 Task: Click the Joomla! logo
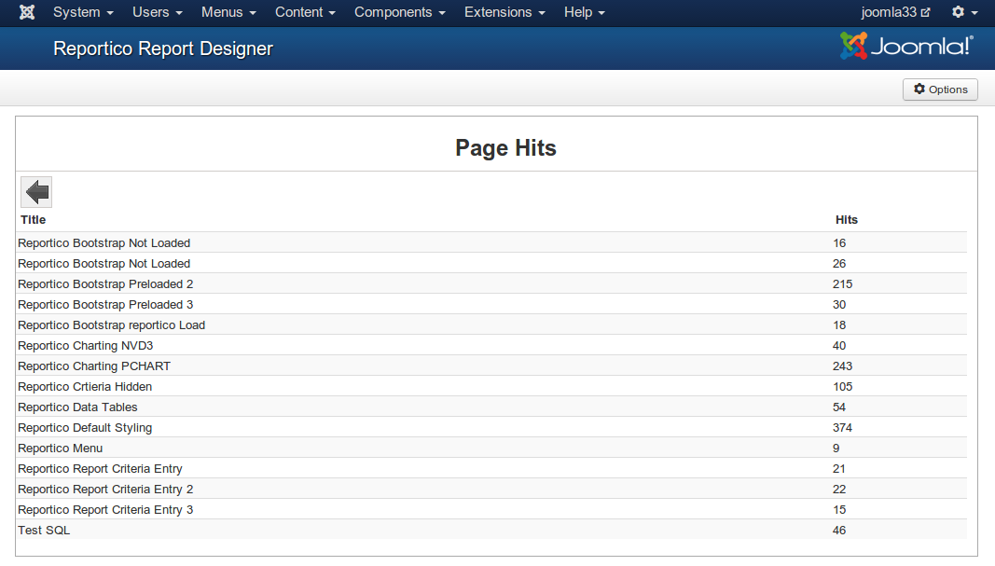click(x=906, y=46)
